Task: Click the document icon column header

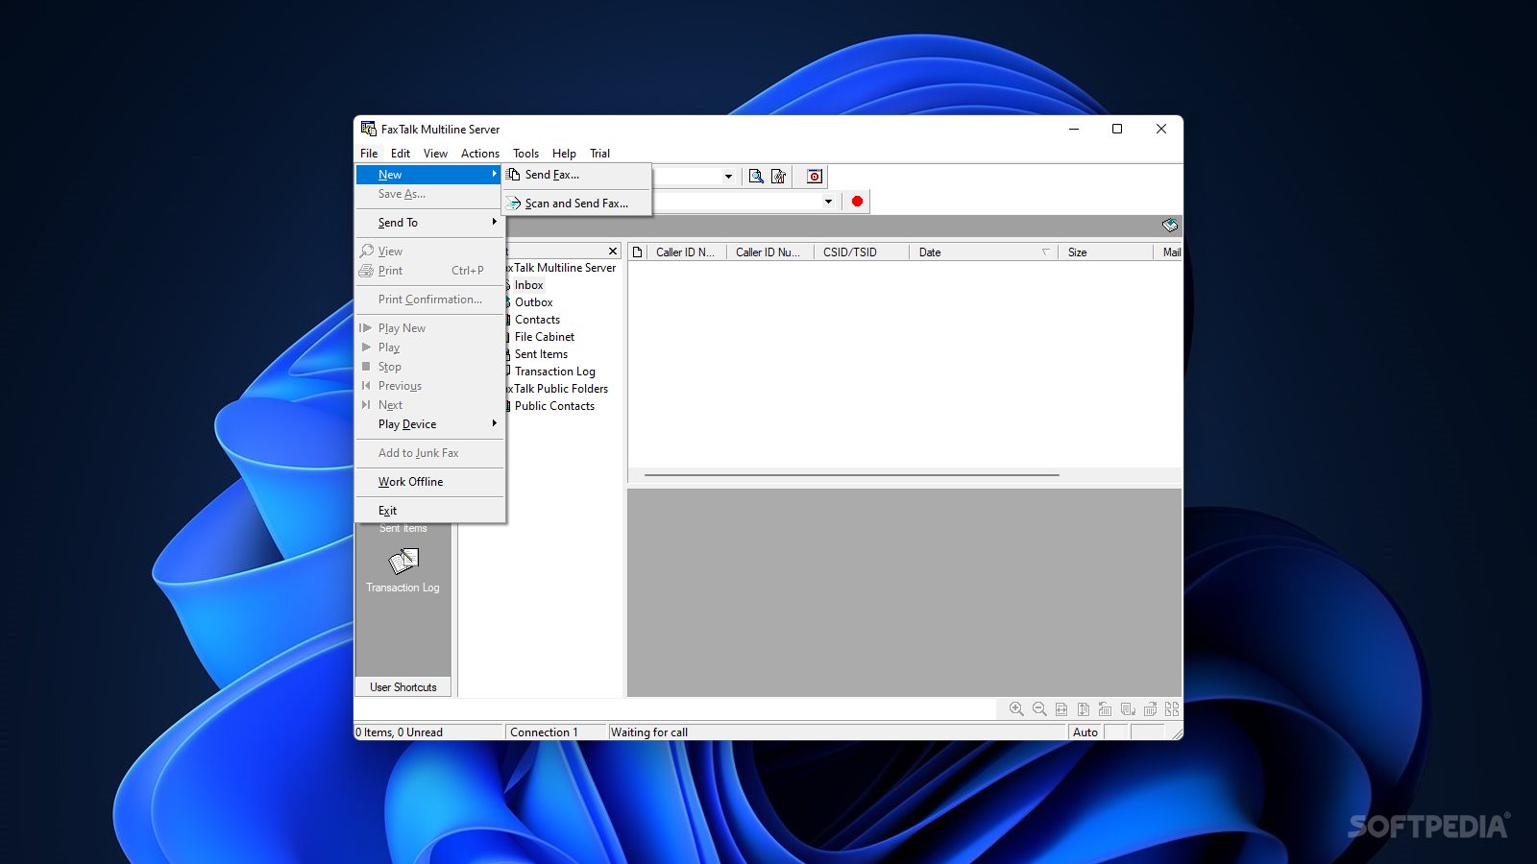Action: pos(637,252)
